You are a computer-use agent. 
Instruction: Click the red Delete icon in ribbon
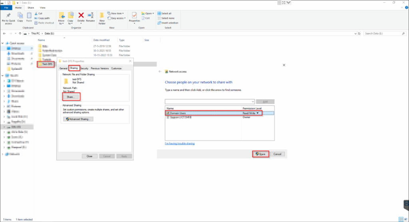click(x=81, y=16)
